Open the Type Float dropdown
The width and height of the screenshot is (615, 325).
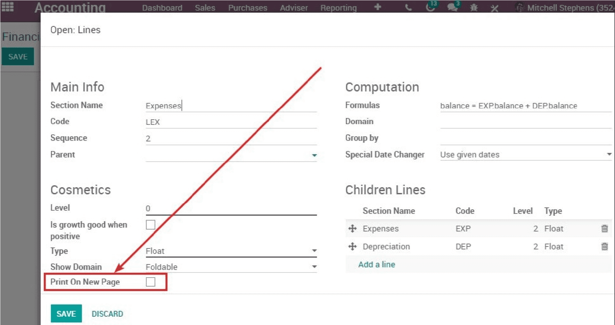pyautogui.click(x=231, y=251)
